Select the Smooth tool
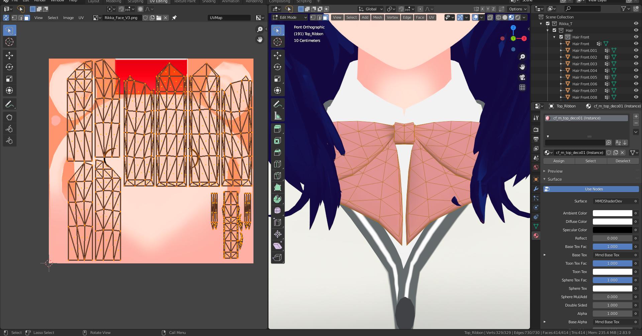The height and width of the screenshot is (336, 642). click(278, 211)
